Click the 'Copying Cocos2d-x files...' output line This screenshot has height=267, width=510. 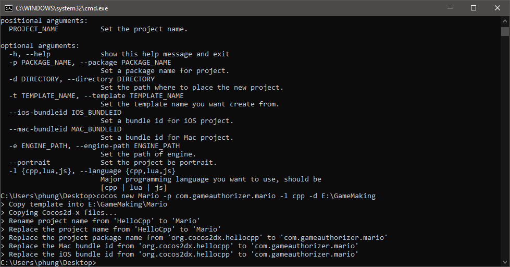[x=59, y=213]
